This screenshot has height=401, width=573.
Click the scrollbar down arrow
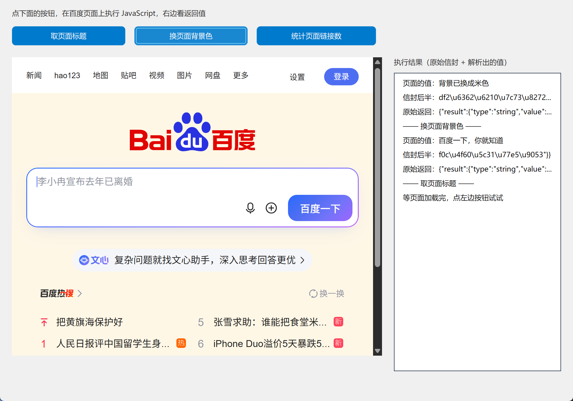378,351
